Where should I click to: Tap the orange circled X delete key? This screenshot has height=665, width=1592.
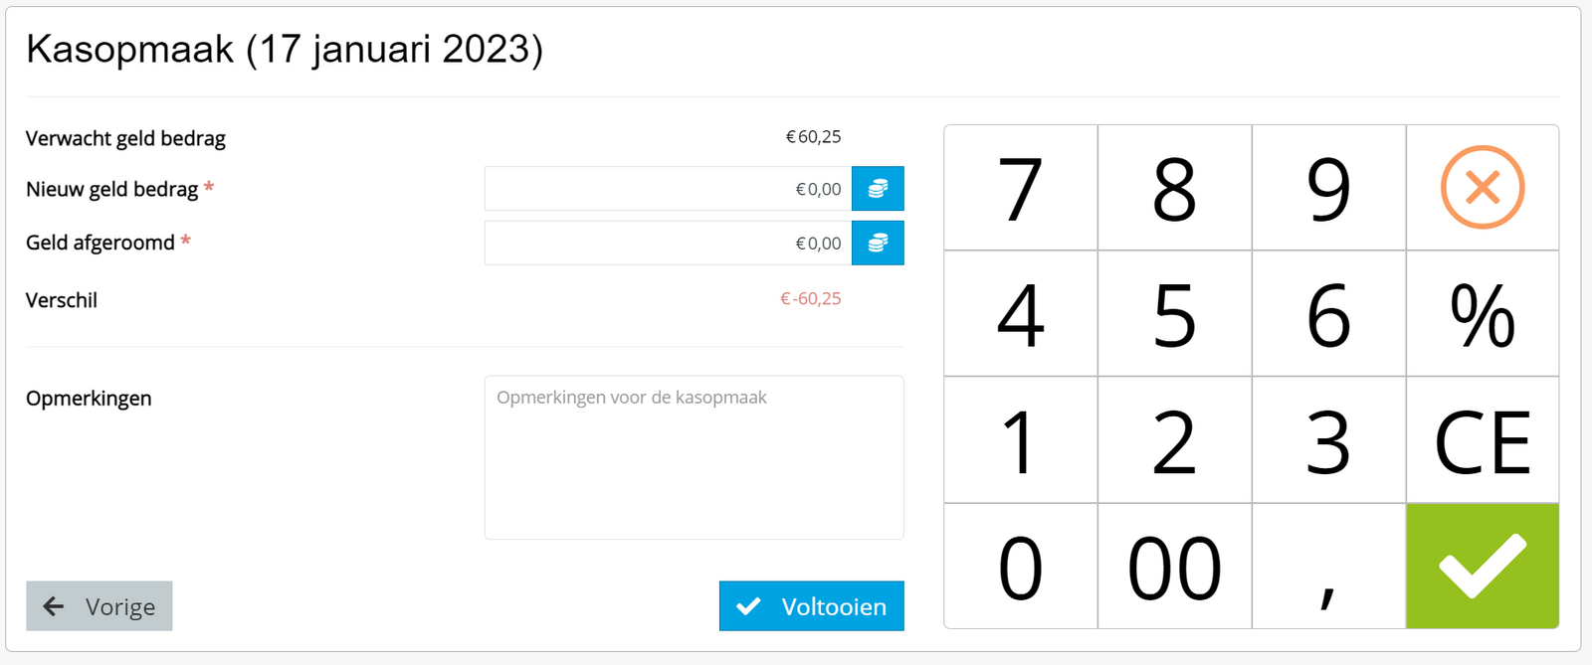[1483, 188]
